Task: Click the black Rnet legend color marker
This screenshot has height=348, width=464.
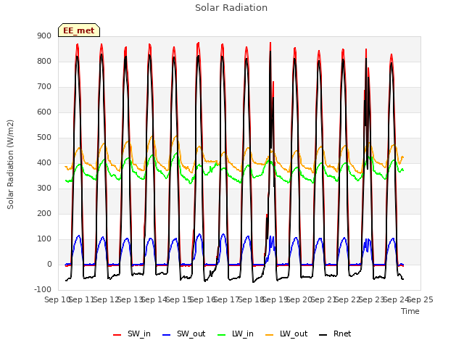Action: [x=323, y=335]
